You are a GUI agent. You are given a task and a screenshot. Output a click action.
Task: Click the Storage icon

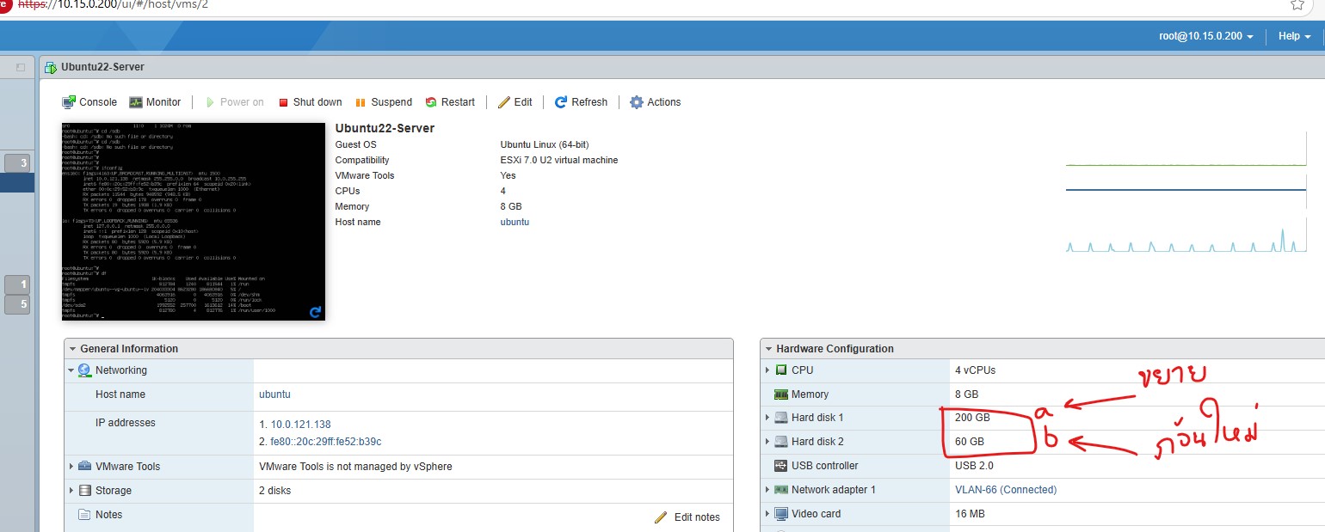84,491
